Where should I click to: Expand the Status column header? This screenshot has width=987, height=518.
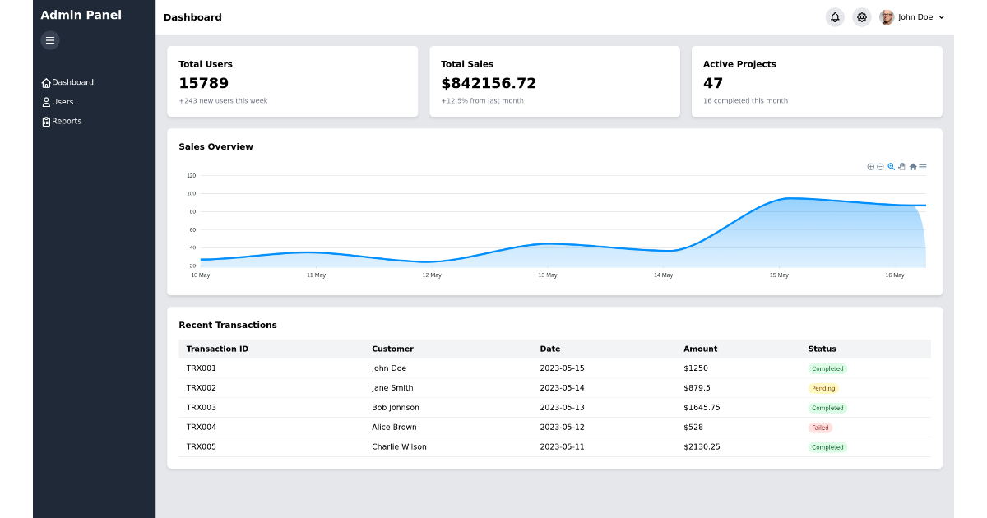coord(822,349)
